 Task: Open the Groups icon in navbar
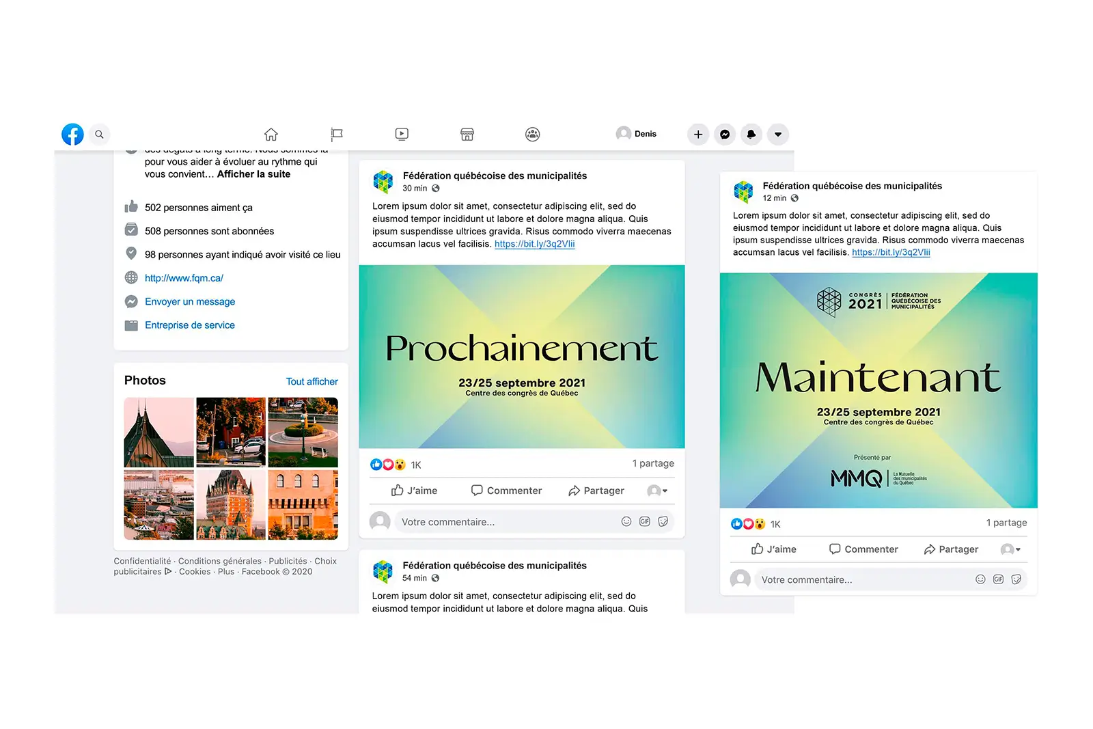click(533, 135)
